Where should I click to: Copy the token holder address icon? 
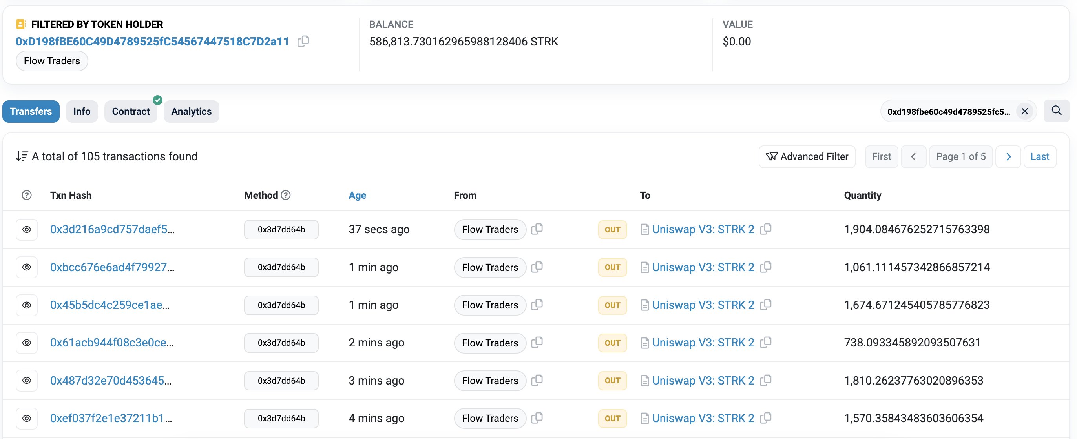click(x=303, y=41)
